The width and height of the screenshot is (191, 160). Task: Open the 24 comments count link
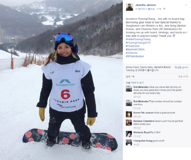(x=183, y=76)
